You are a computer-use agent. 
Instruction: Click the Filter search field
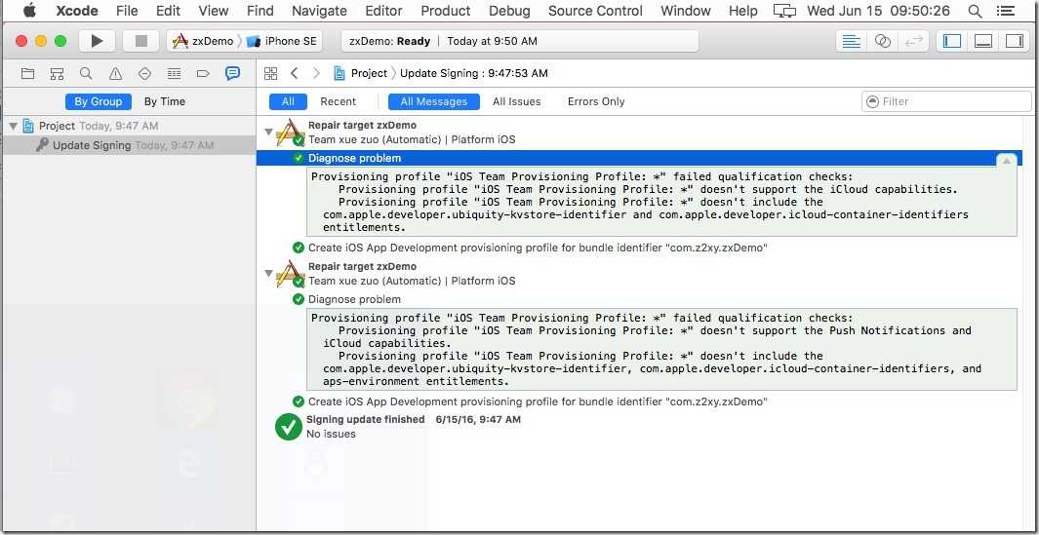point(946,101)
